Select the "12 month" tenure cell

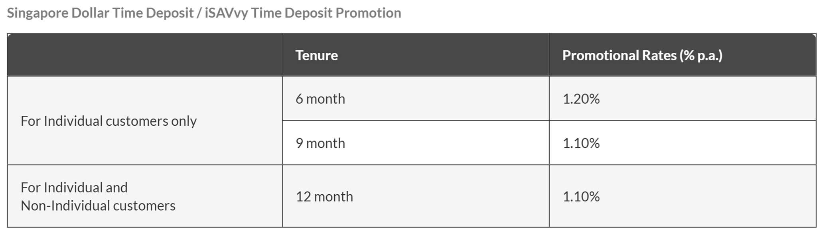click(x=324, y=197)
